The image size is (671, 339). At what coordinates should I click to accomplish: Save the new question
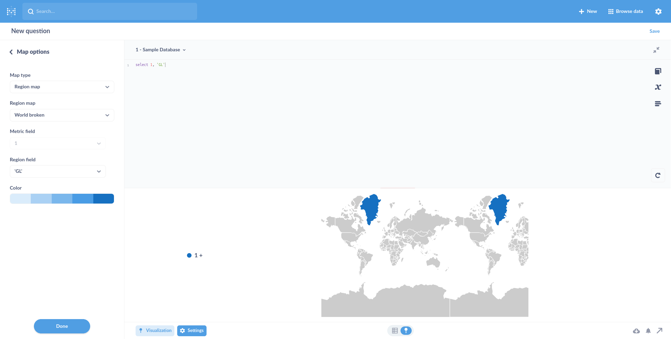(654, 31)
